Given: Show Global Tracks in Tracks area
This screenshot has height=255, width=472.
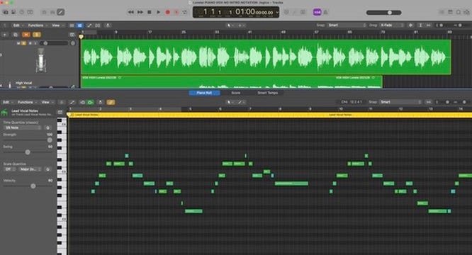Looking at the screenshot, I should tap(72, 35).
